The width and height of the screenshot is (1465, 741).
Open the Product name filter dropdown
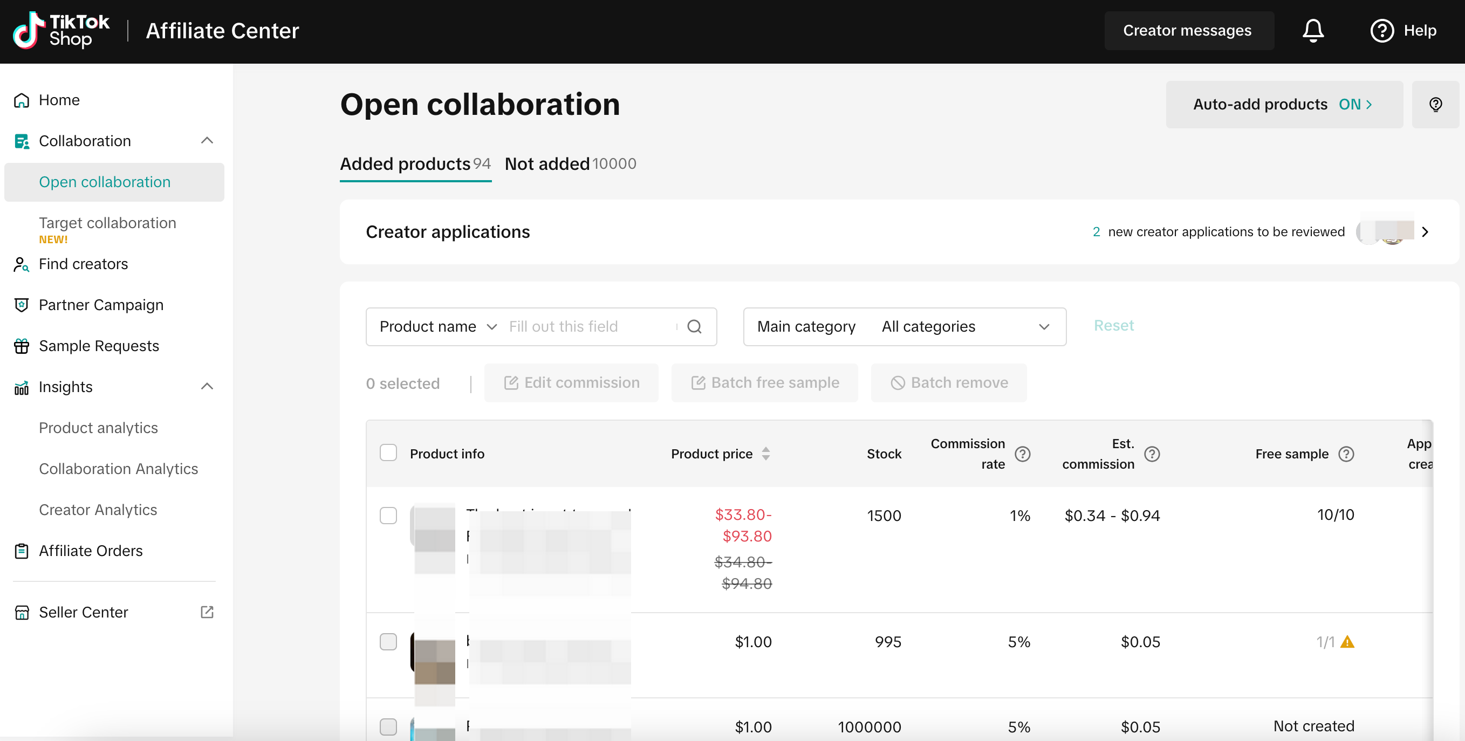pyautogui.click(x=438, y=326)
